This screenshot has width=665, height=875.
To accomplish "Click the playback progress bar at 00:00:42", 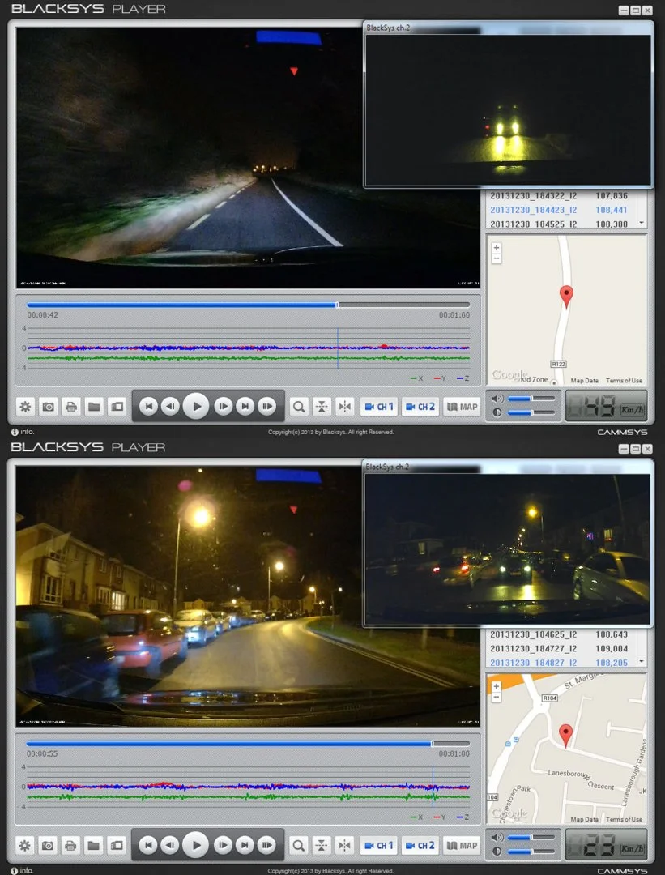I will tap(248, 305).
